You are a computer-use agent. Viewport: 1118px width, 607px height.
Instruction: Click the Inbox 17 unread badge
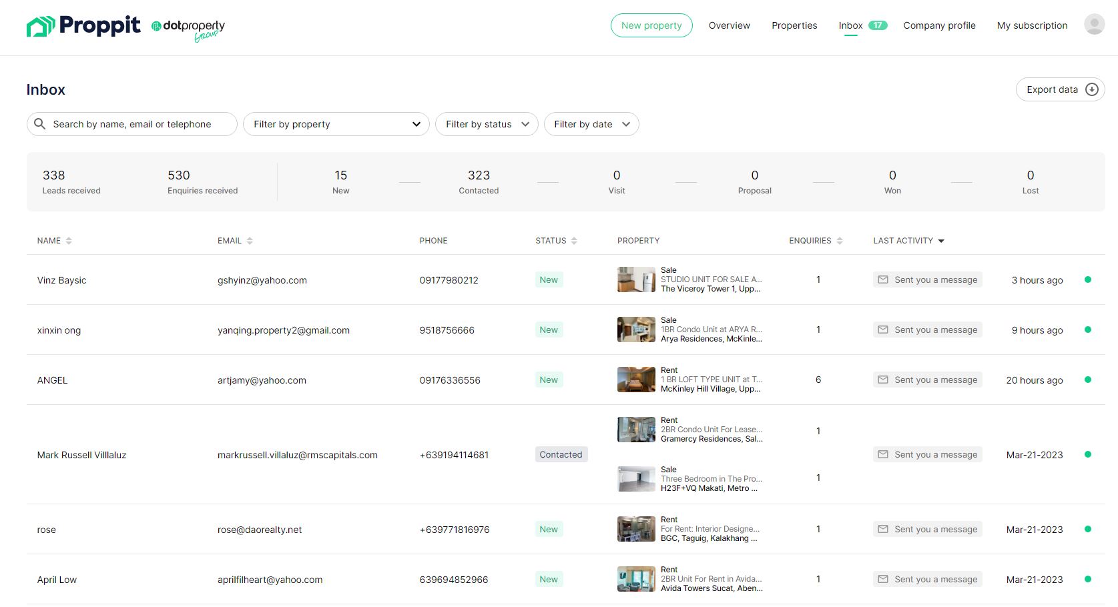point(878,25)
